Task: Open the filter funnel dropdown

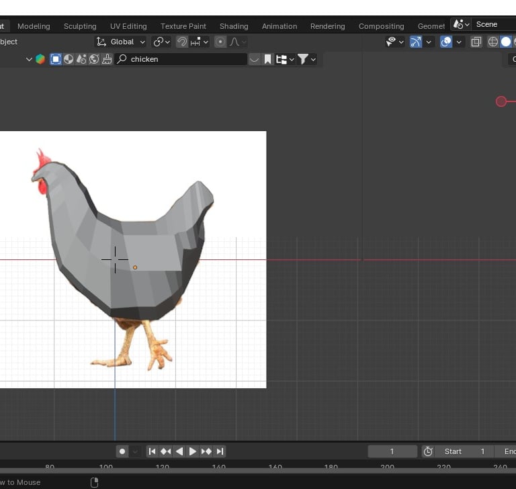Action: 306,59
